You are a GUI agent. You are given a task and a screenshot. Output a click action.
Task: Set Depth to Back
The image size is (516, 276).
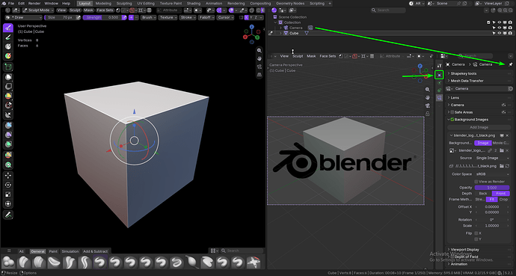483,194
